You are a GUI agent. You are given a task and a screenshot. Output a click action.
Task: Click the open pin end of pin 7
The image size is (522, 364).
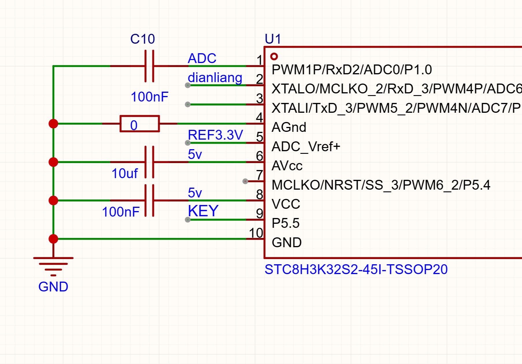245,181
